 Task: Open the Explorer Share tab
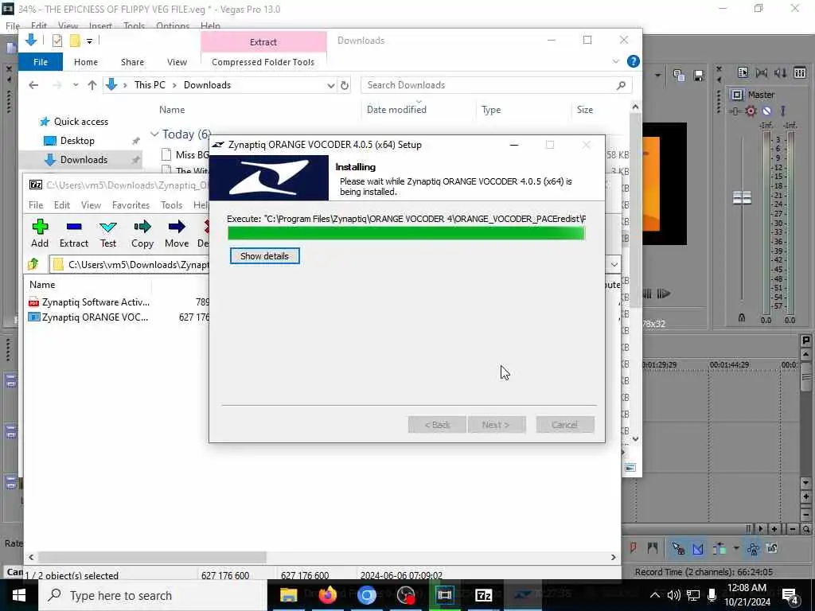pos(132,62)
